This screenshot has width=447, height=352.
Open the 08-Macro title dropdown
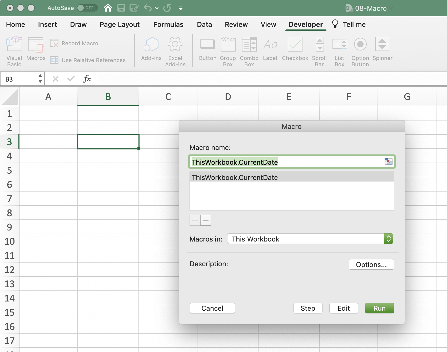391,8
